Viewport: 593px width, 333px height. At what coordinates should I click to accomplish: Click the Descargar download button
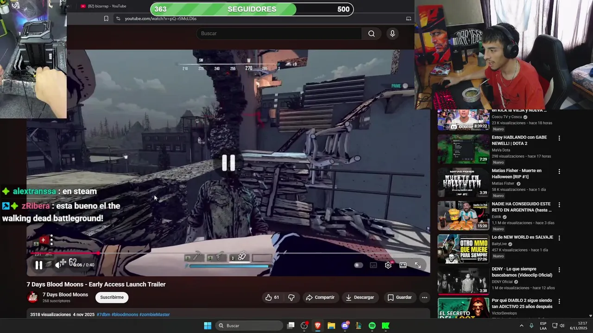coord(360,297)
